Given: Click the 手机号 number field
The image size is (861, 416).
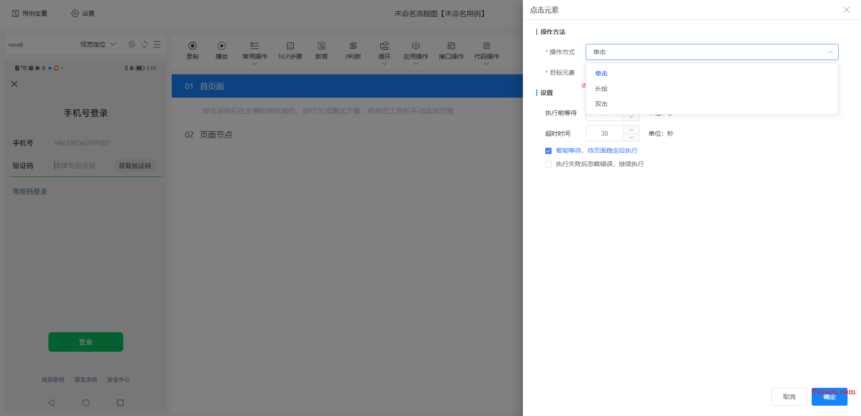Looking at the screenshot, I should click(82, 143).
